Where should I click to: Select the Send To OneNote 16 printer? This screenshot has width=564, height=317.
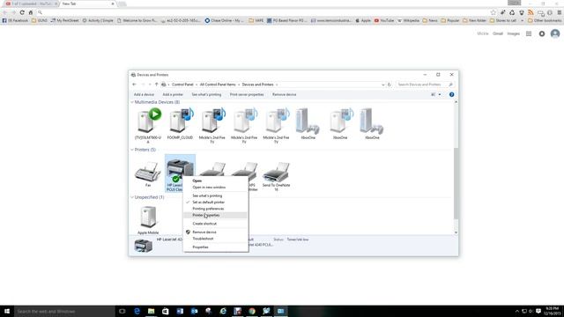[x=276, y=172]
